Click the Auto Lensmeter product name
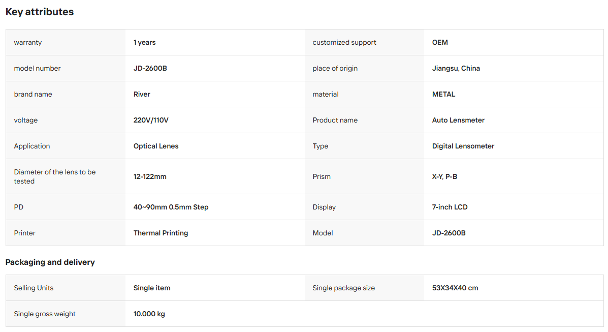 tap(458, 120)
